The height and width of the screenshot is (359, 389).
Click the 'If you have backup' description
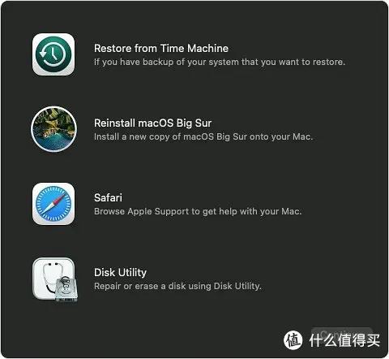pos(220,62)
